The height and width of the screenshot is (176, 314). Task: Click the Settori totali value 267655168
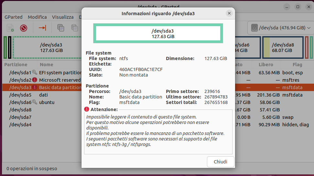[x=216, y=102]
